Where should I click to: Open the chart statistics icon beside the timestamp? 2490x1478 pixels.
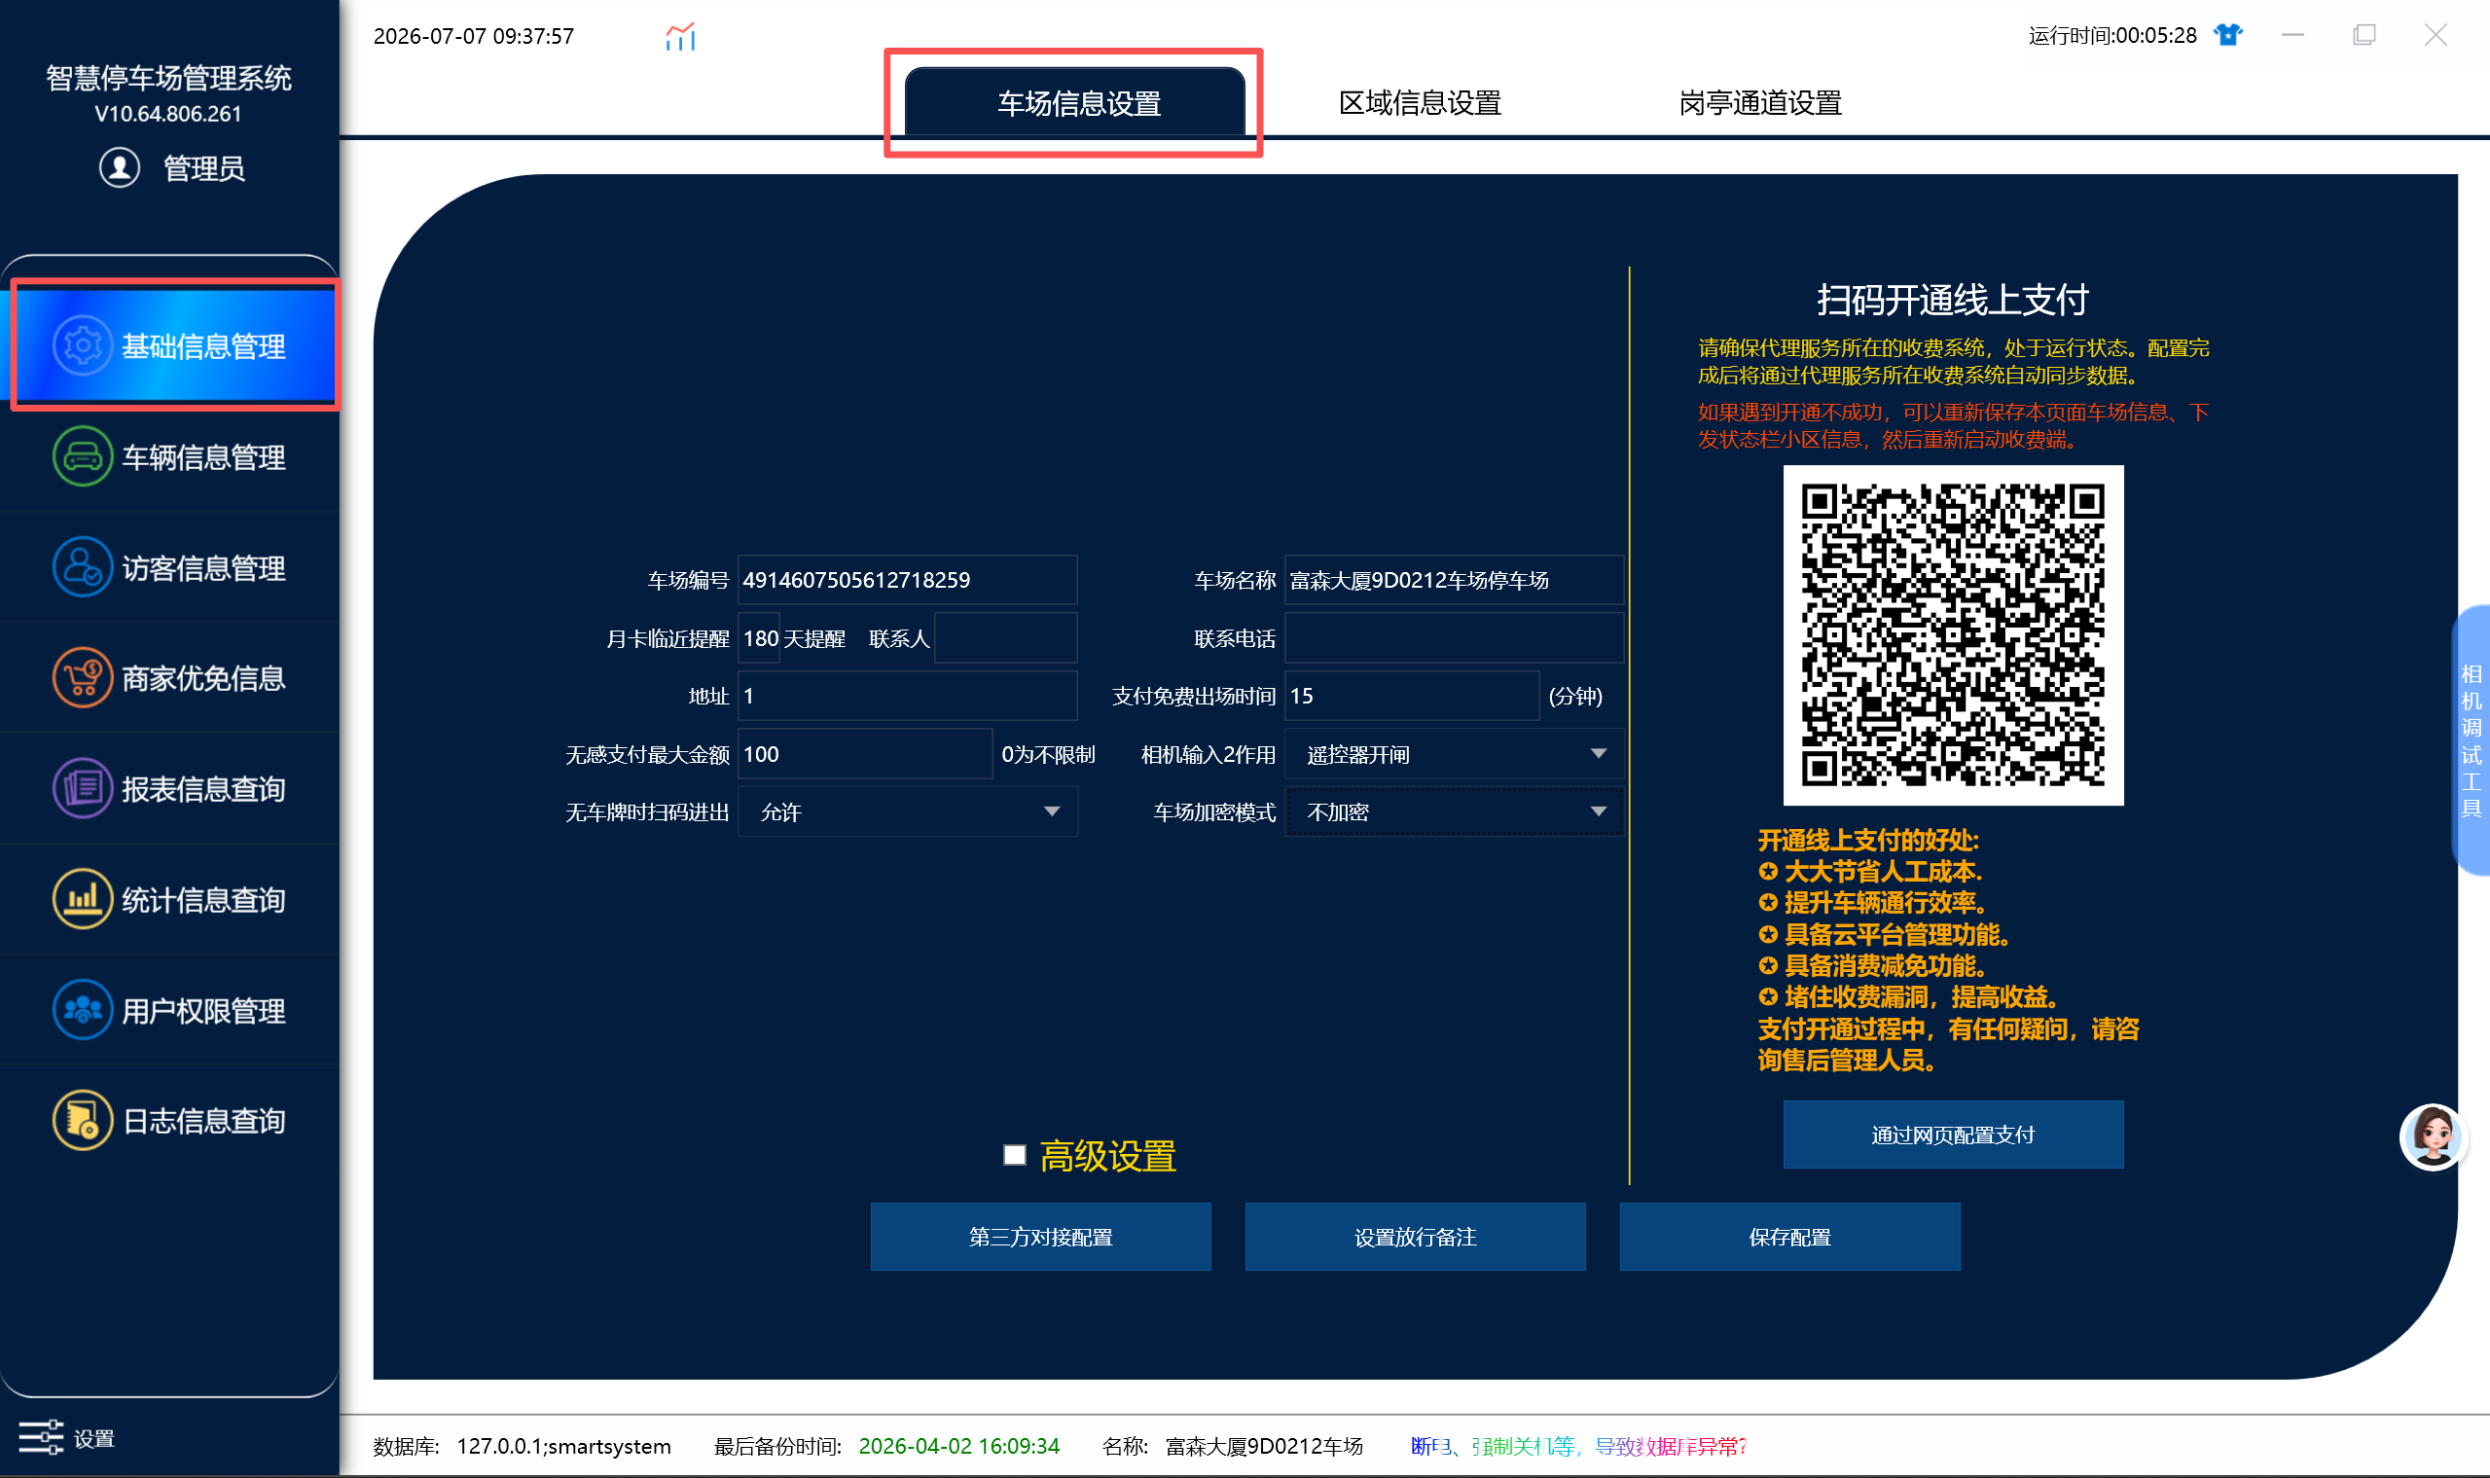click(680, 37)
